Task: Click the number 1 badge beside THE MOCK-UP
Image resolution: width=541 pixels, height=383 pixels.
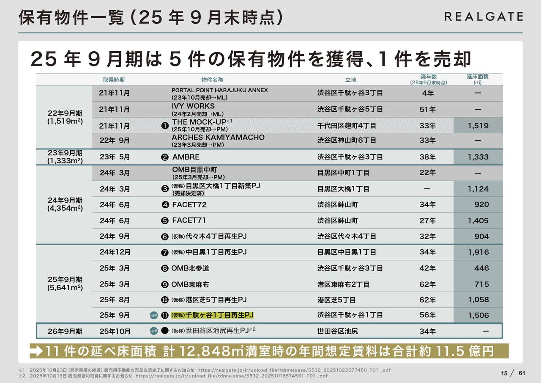Action: coord(165,126)
